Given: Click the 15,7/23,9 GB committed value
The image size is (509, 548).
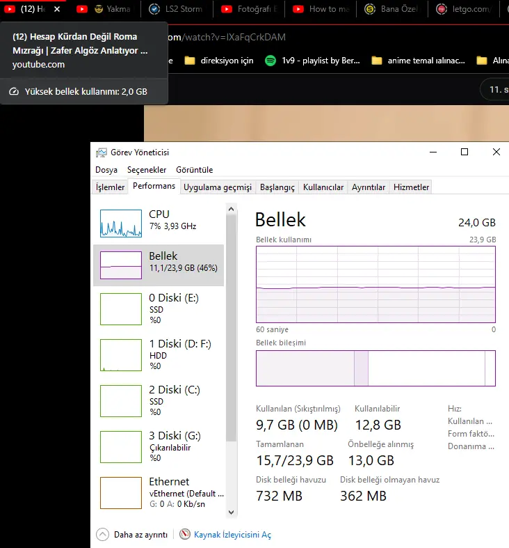Looking at the screenshot, I should click(x=295, y=461).
